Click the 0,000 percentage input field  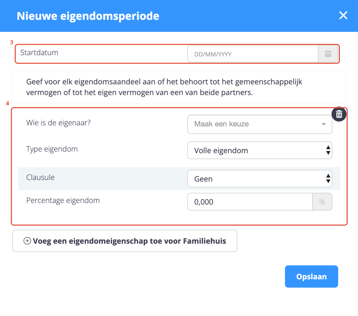(250, 202)
